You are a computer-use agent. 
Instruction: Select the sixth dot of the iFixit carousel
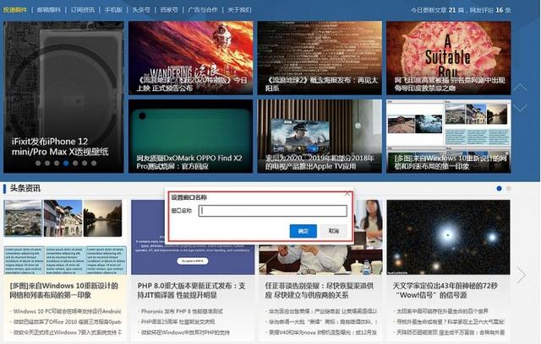(x=85, y=164)
